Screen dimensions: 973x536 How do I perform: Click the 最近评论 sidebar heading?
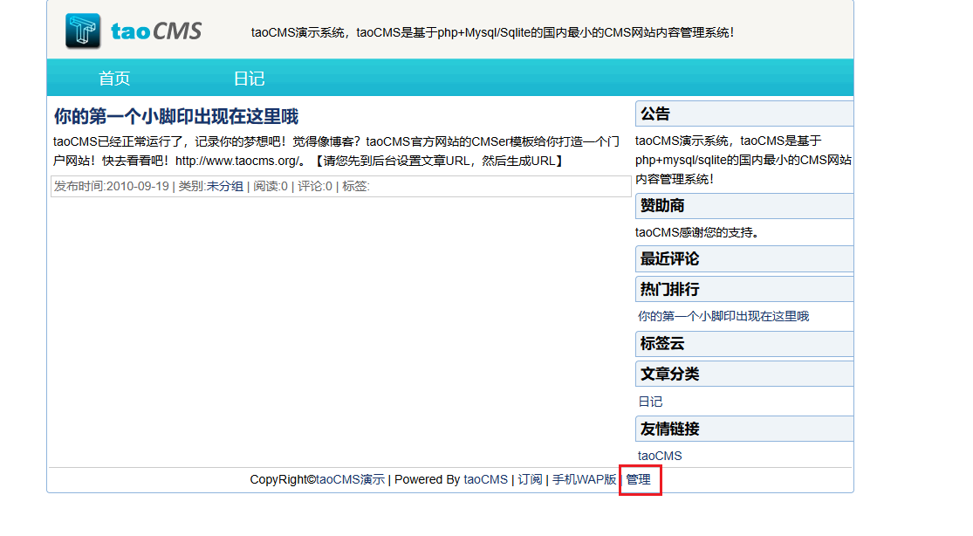point(669,259)
